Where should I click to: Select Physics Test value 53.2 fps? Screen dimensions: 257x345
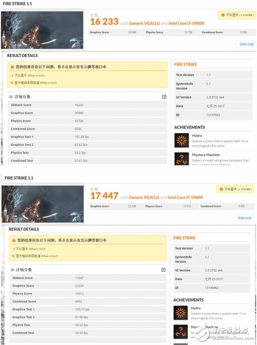point(80,153)
